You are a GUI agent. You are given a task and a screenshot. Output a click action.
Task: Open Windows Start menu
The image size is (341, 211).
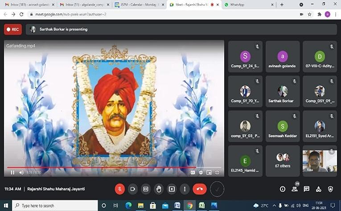pyautogui.click(x=6, y=206)
